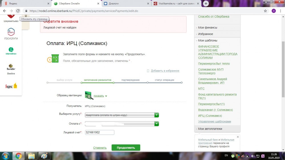
Task: Collapse the 'Мои шаблоны' section
Action: [x=207, y=40]
